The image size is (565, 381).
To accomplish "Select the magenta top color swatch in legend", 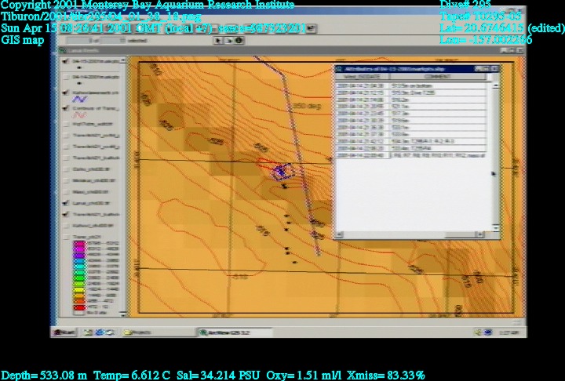I will pyautogui.click(x=78, y=245).
